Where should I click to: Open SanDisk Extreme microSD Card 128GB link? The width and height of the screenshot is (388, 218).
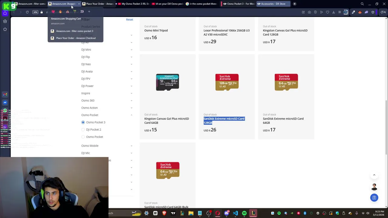(224, 121)
